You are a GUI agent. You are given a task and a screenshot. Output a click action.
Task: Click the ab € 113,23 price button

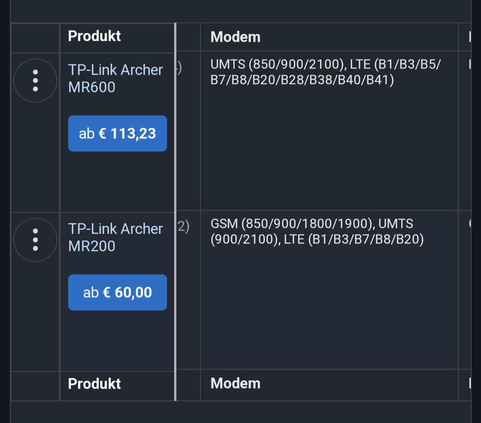point(118,134)
